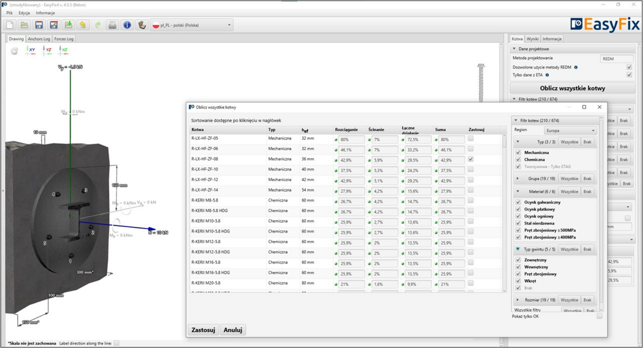Select R-KERII M20-5.8 anchor row

pyautogui.click(x=346, y=283)
